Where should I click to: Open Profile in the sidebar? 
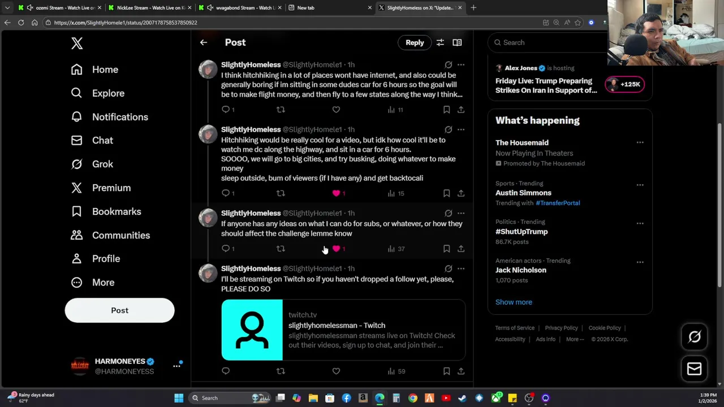click(x=95, y=258)
